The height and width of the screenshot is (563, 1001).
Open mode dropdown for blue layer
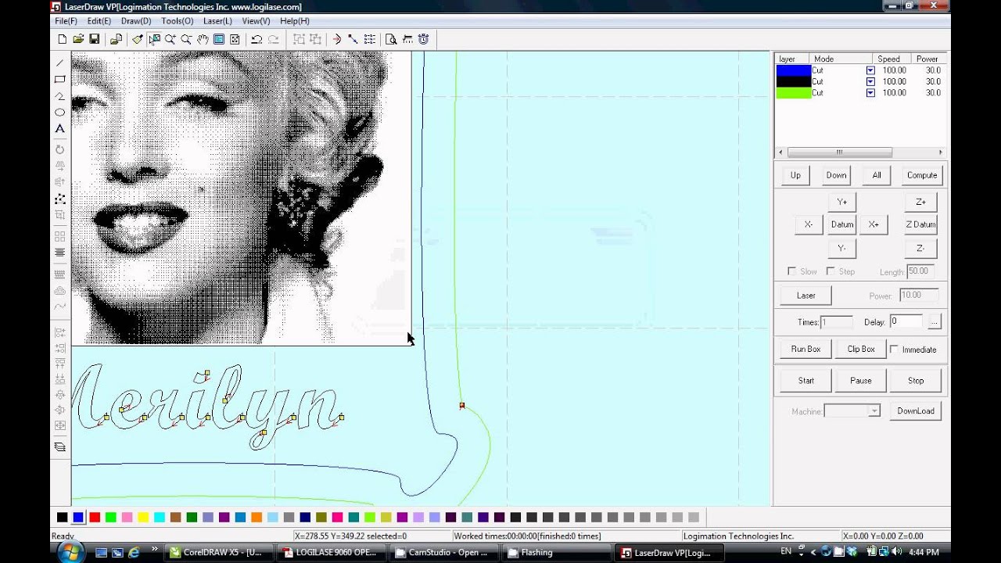coord(870,70)
